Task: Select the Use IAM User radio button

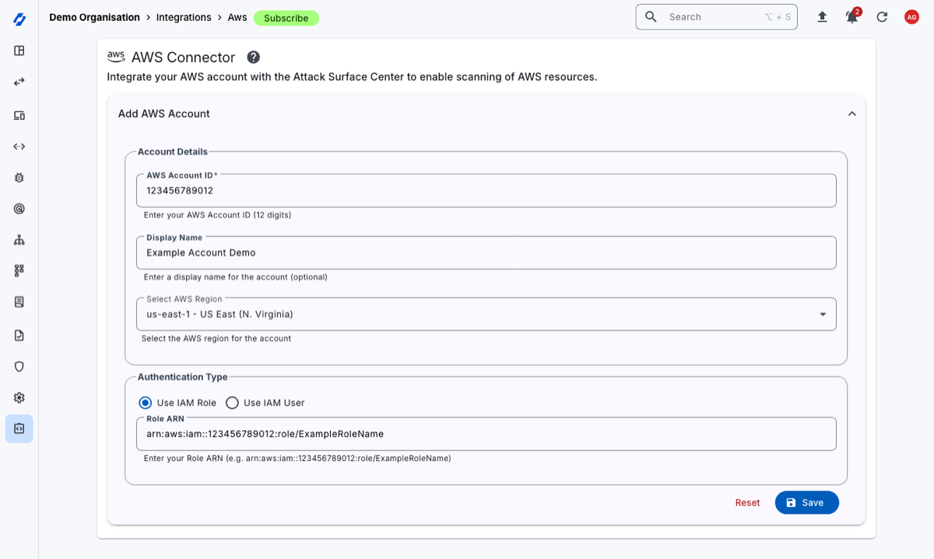Action: click(x=232, y=403)
